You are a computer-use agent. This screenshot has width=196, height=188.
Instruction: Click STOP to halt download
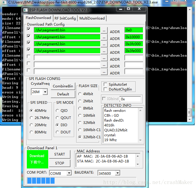(x=60, y=163)
